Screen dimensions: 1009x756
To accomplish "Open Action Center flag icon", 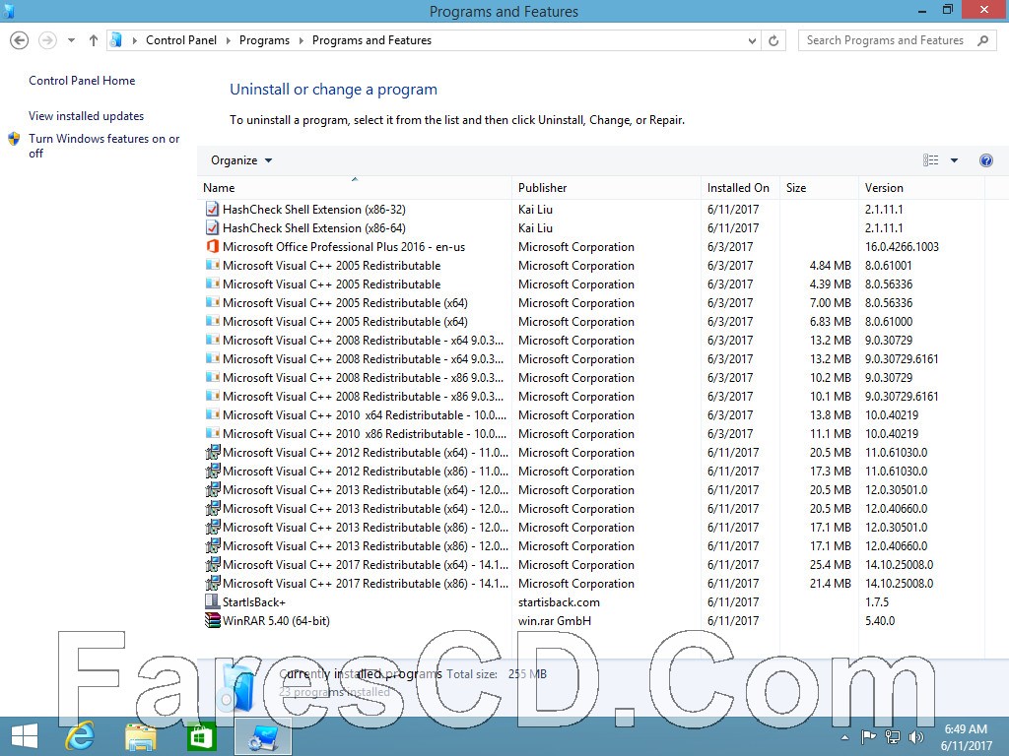I will 868,737.
